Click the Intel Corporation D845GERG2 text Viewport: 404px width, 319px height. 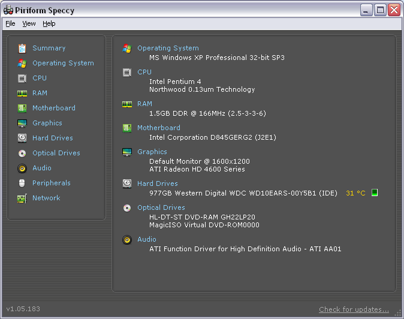[x=213, y=137]
